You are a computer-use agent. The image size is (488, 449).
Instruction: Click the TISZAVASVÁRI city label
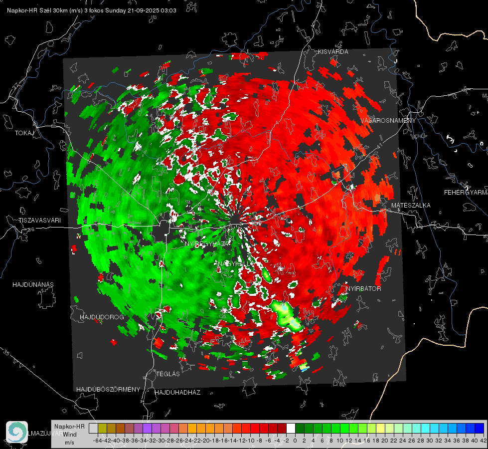[x=39, y=221]
